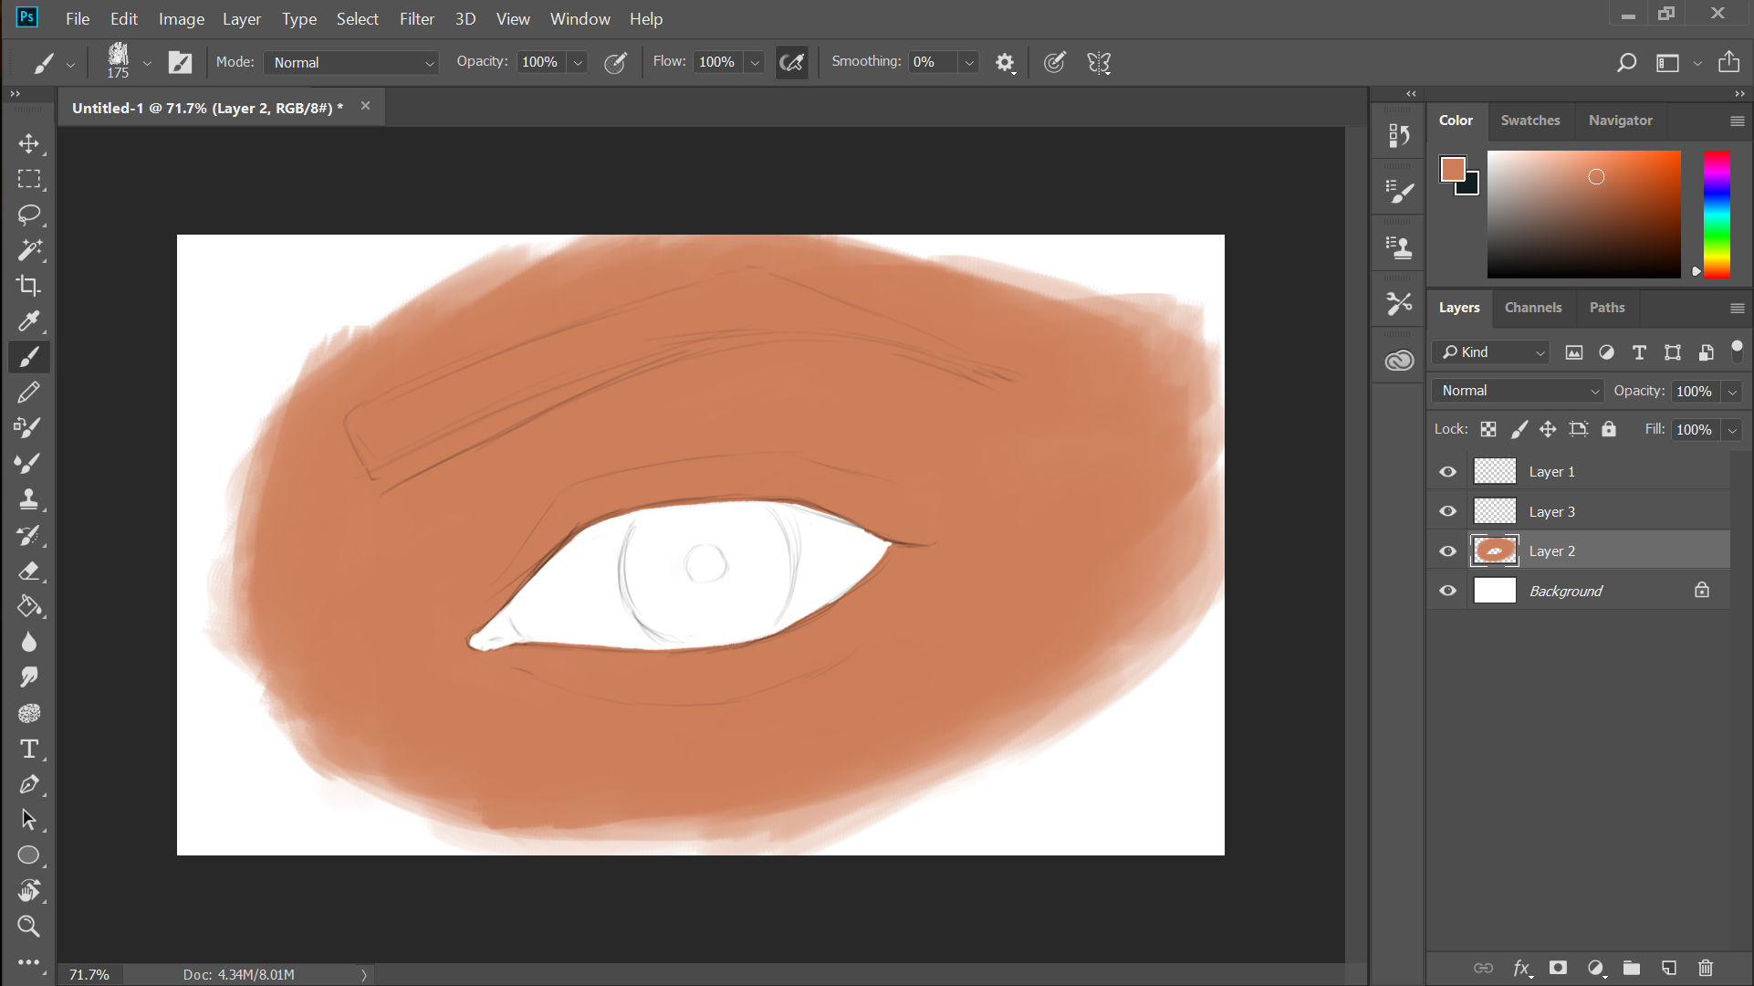The width and height of the screenshot is (1754, 986).
Task: Open the smoothing options gear
Action: [1005, 62]
